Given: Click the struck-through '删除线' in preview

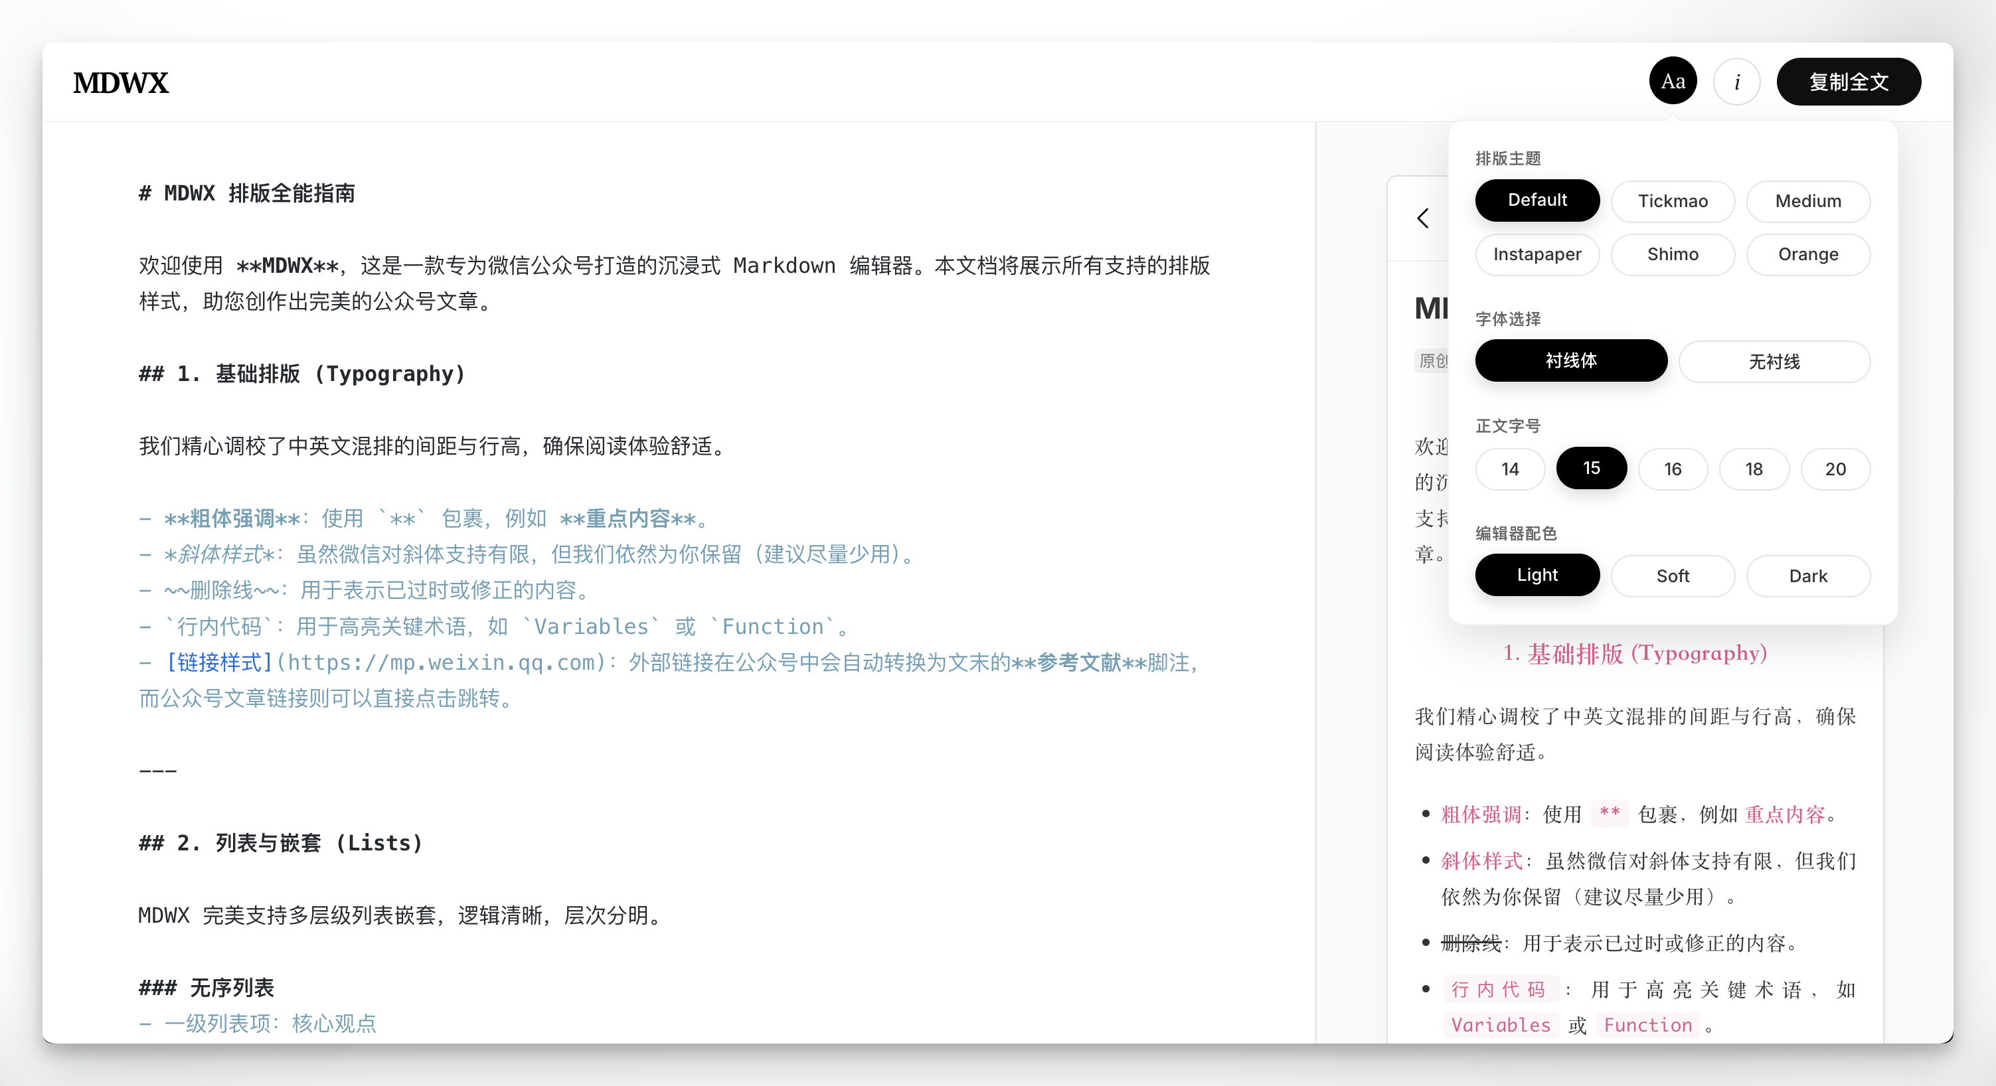Looking at the screenshot, I should pyautogui.click(x=1471, y=943).
